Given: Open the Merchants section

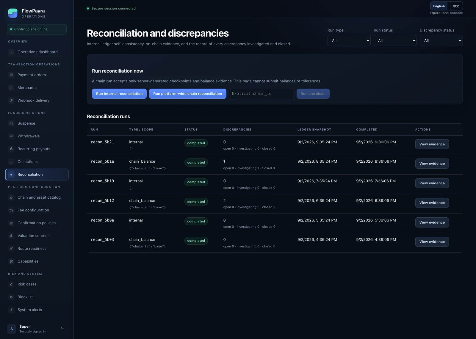Looking at the screenshot, I should coord(37,88).
